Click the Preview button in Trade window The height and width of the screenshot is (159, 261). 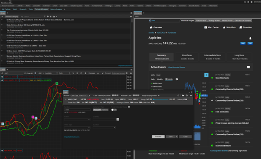click(x=158, y=137)
